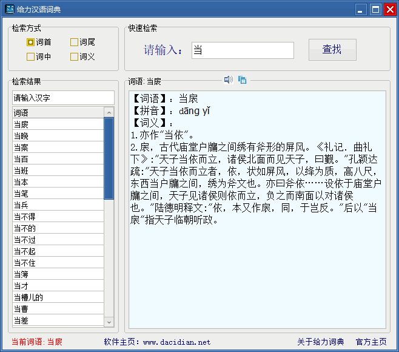Viewport: 399px width, 352px height.
Task: Click the results list scroll up arrow
Action: pos(109,112)
